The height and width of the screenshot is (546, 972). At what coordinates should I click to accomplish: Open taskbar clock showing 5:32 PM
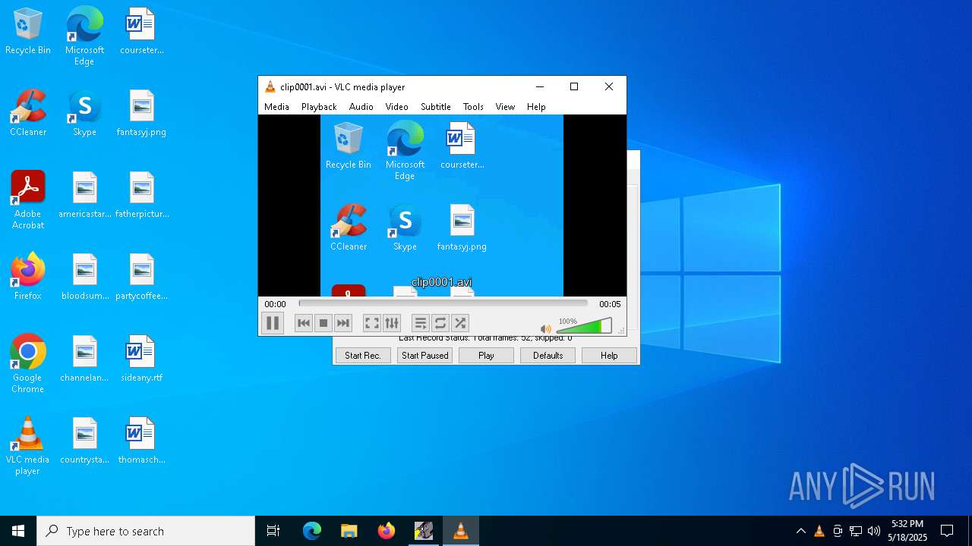point(907,531)
